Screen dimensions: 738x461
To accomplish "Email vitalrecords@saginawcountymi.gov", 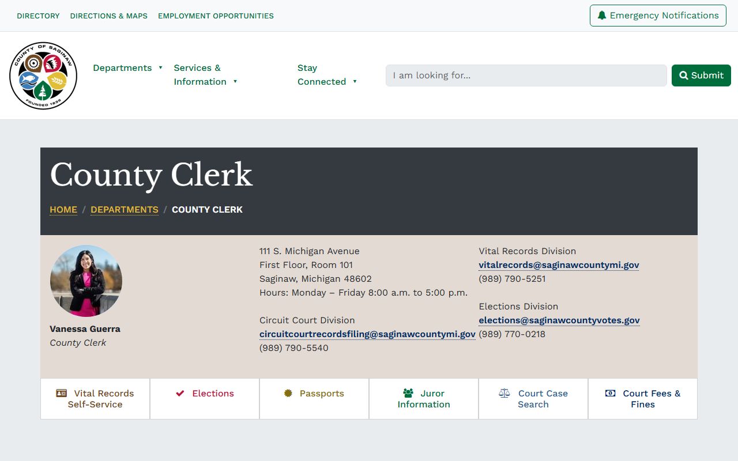I will point(559,265).
